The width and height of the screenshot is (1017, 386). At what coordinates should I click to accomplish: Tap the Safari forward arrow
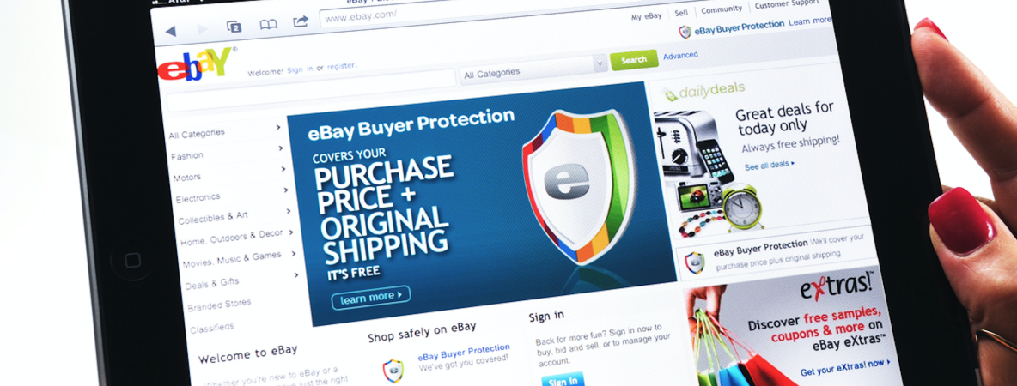203,29
